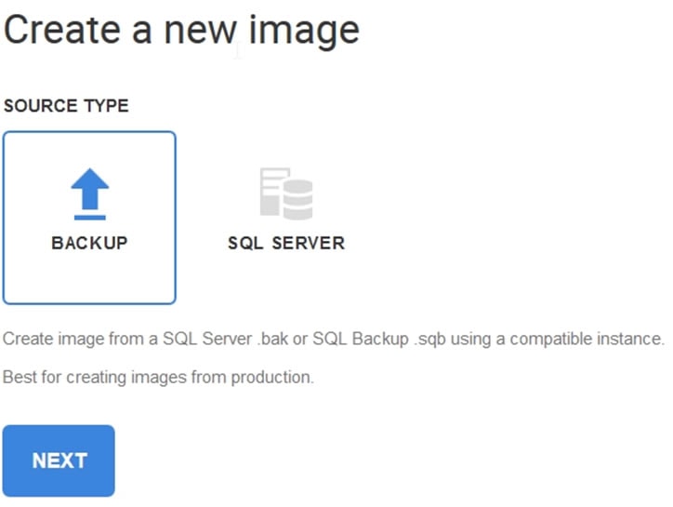673x507 pixels.
Task: Click the SQL SERVER text label
Action: coord(285,243)
